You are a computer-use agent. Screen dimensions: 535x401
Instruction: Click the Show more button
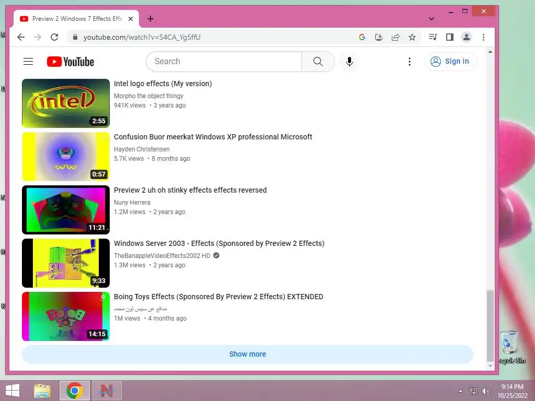(247, 354)
